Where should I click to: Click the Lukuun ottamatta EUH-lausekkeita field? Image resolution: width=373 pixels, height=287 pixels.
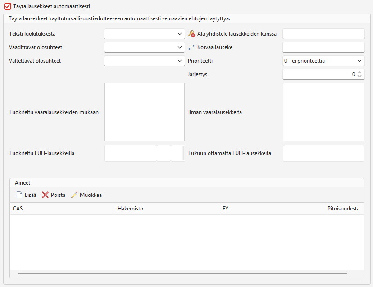point(323,153)
